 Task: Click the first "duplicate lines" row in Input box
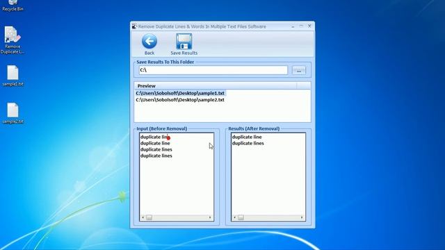tap(156, 149)
